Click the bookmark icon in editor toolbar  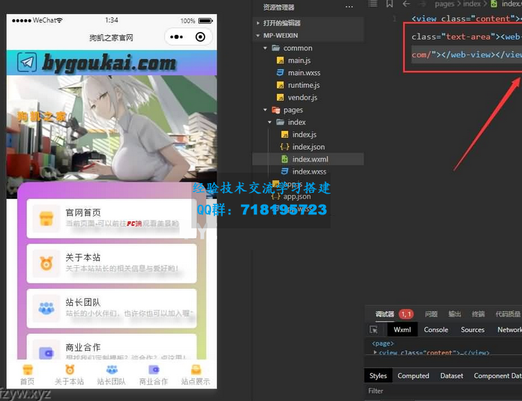(x=390, y=3)
